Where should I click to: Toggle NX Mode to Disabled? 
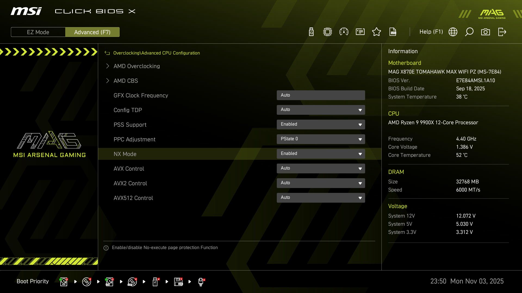coord(321,154)
